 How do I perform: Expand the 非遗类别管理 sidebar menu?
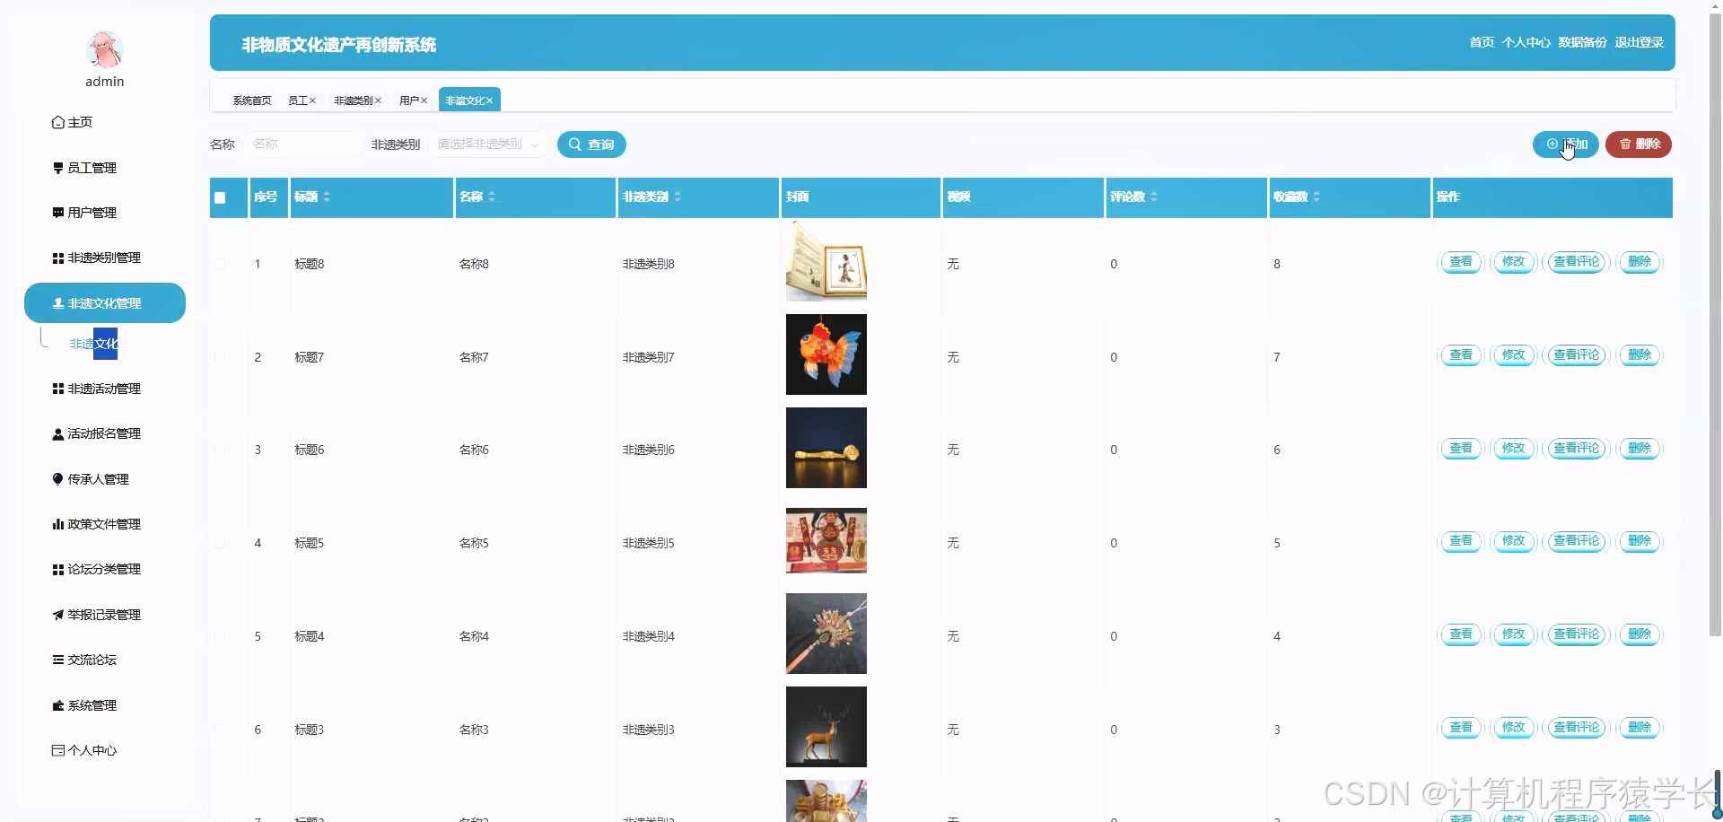pyautogui.click(x=105, y=258)
